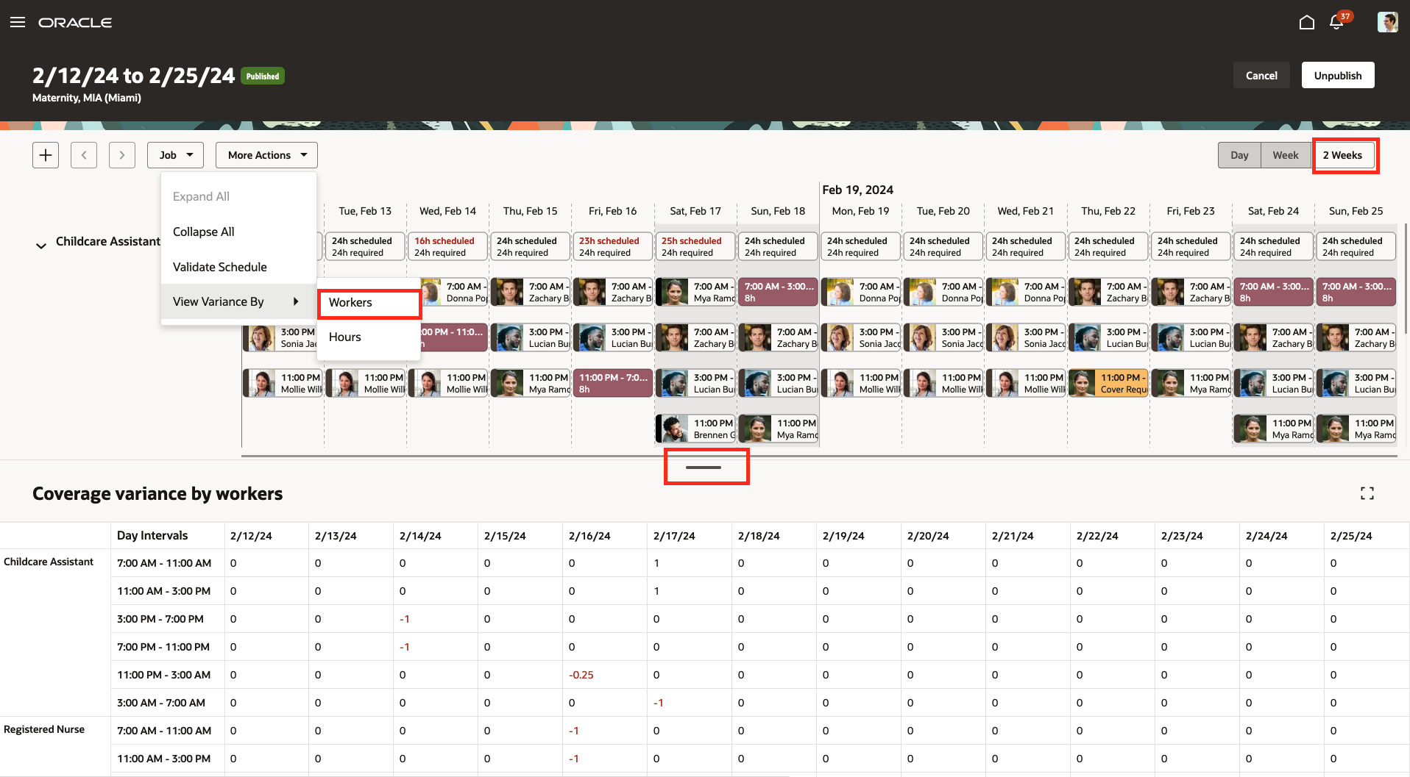Toggle the More Actions dropdown
Image resolution: width=1410 pixels, height=777 pixels.
click(266, 155)
